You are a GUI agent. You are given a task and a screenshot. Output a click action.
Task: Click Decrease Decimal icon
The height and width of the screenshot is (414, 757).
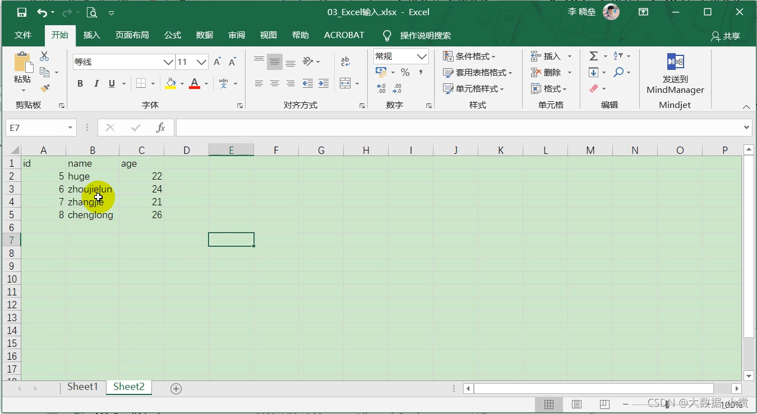[397, 88]
